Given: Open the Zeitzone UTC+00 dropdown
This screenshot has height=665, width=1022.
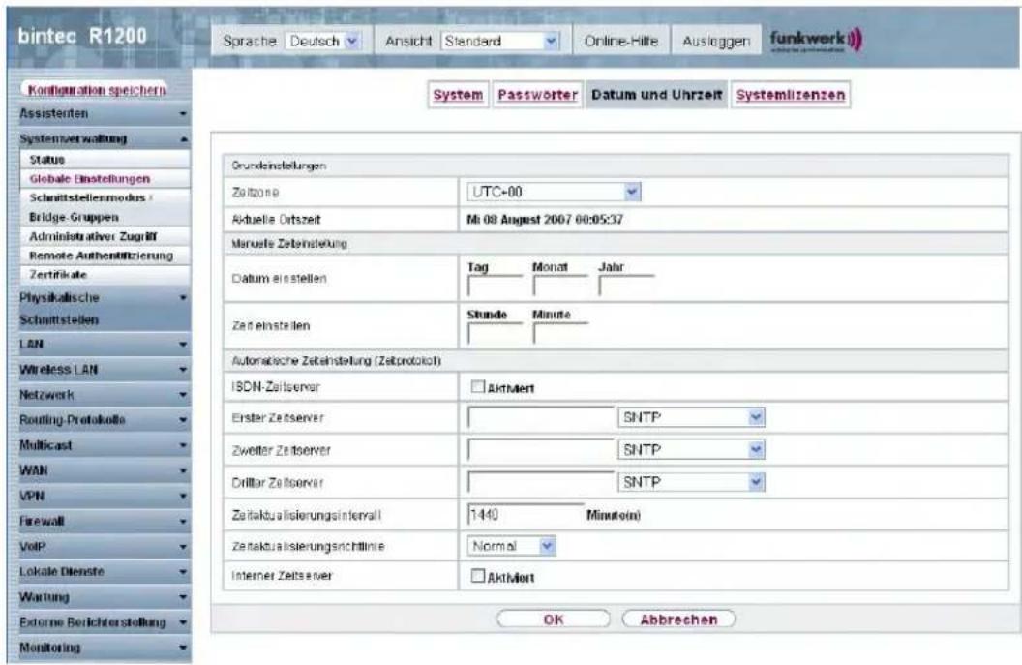Looking at the screenshot, I should coord(554,192).
